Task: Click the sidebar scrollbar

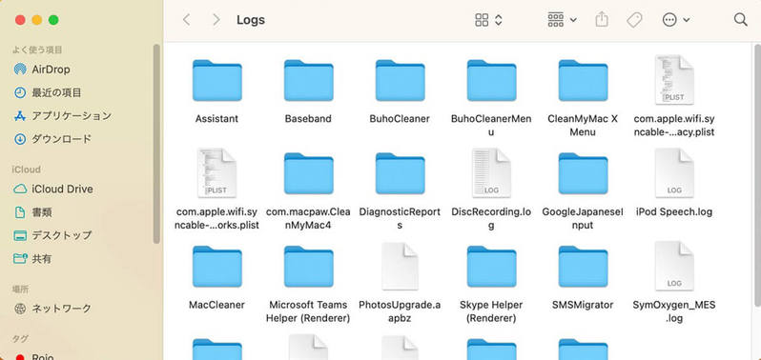Action: (156, 143)
